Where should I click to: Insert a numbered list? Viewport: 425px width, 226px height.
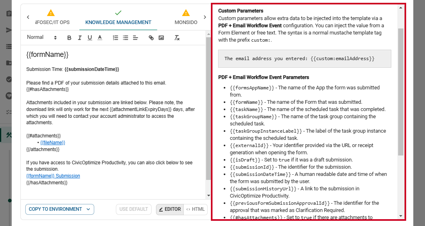click(x=115, y=38)
